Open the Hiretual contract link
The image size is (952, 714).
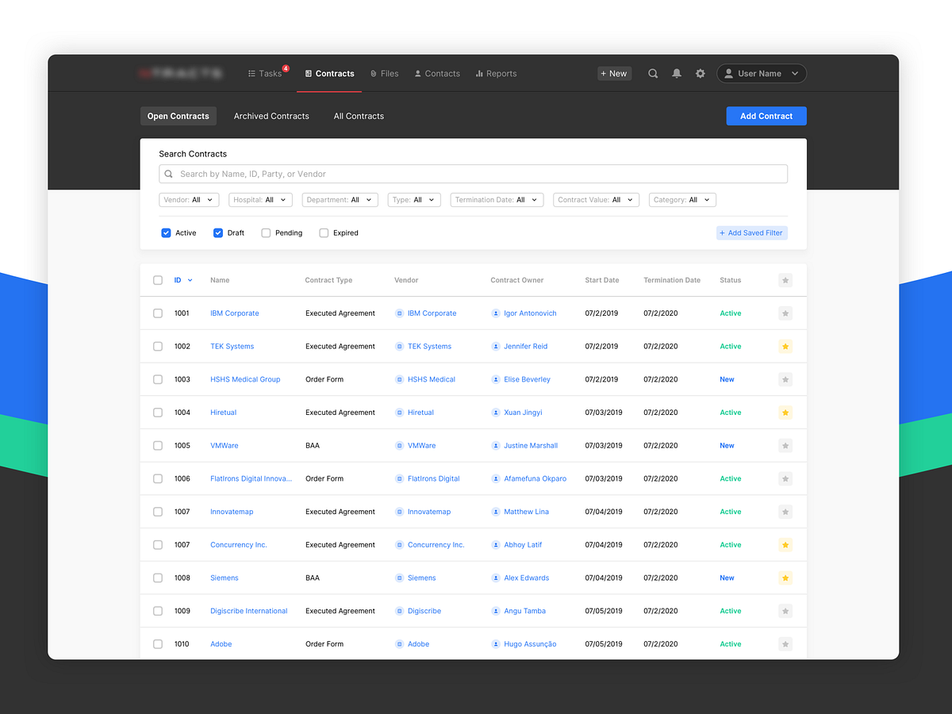coord(223,412)
